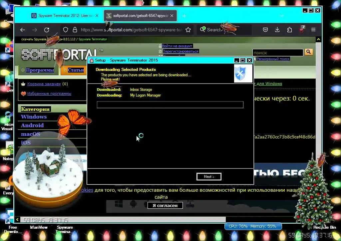Image resolution: width=341 pixels, height=241 pixels.
Task: Click the CPU and Memory usage indicator
Action: tap(253, 226)
